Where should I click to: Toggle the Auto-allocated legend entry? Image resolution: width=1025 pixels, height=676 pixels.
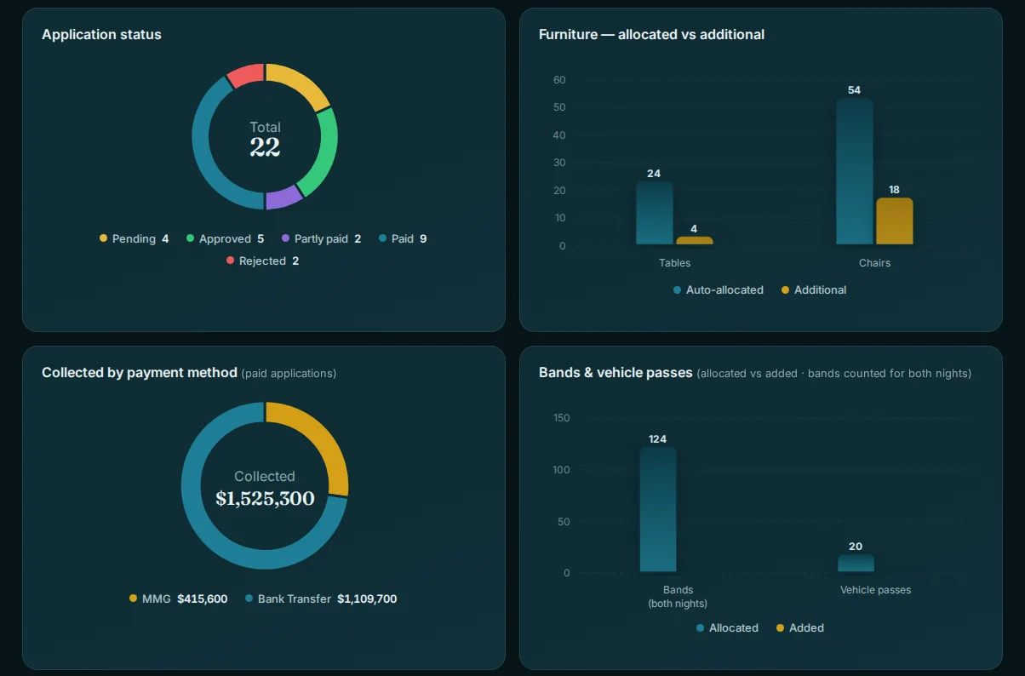[719, 289]
